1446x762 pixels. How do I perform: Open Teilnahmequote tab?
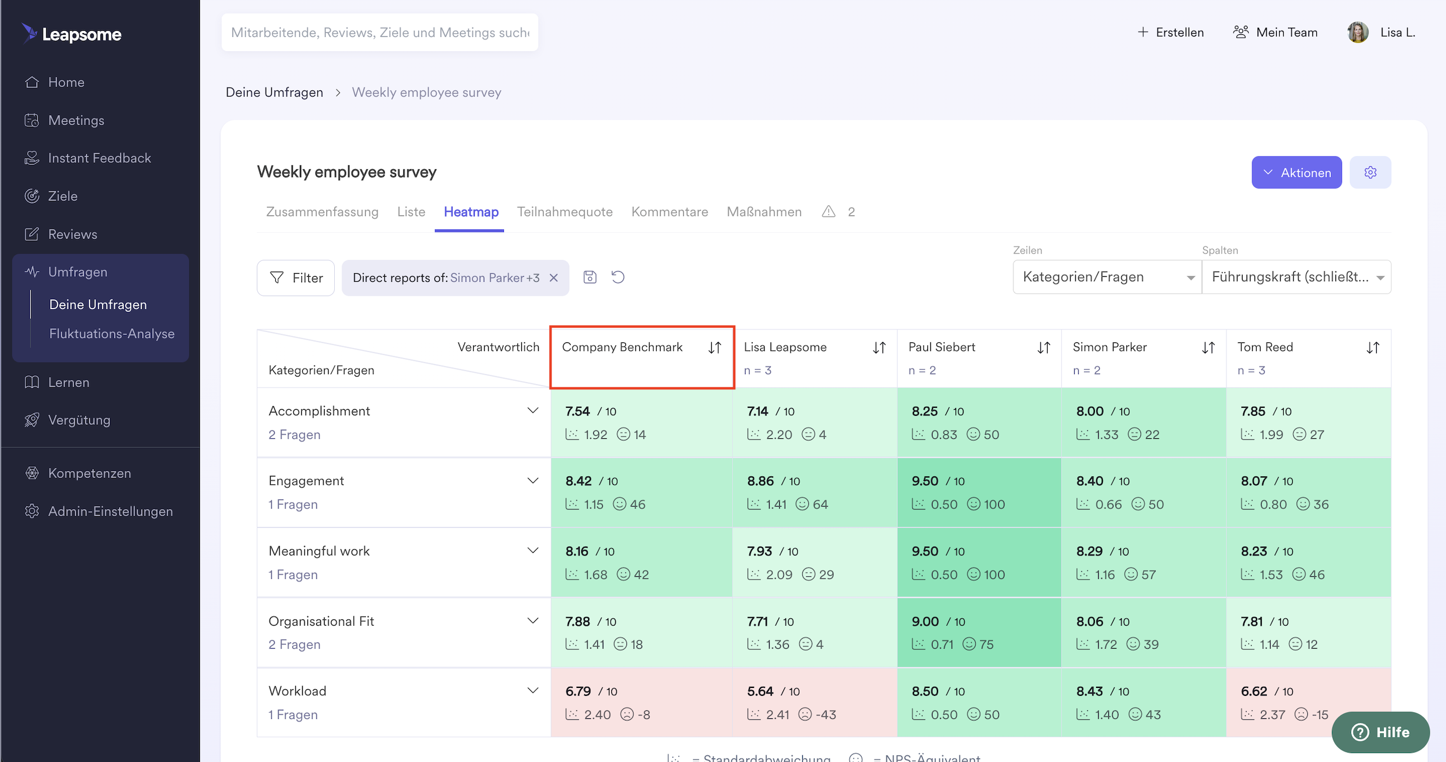coord(565,212)
